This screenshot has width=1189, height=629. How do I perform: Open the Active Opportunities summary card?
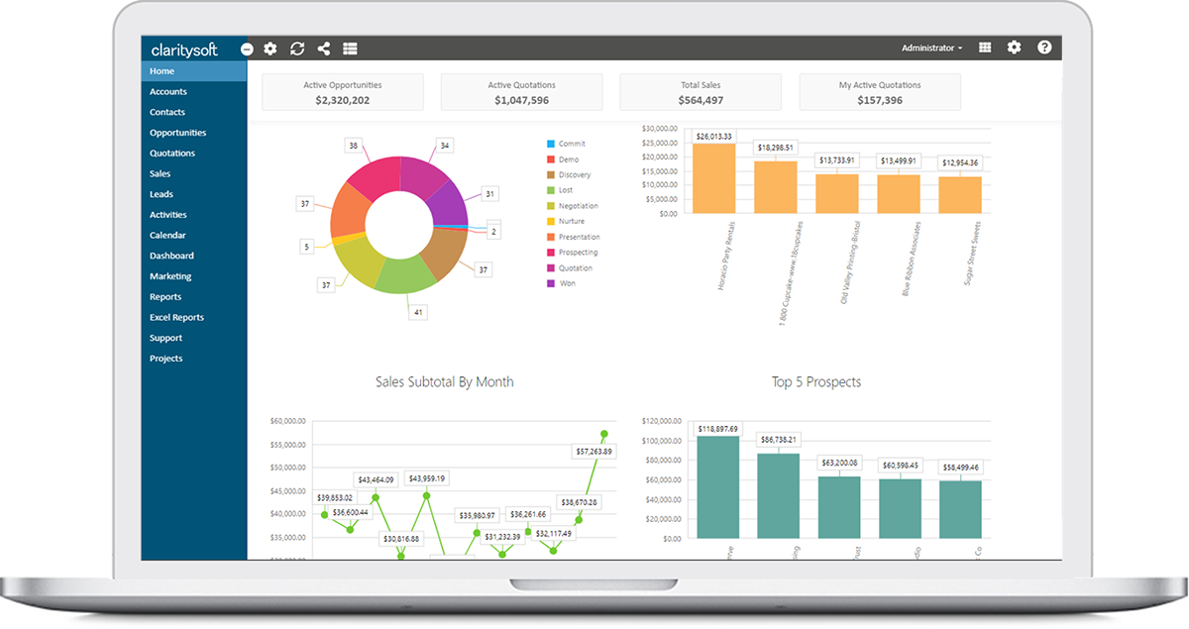click(342, 92)
